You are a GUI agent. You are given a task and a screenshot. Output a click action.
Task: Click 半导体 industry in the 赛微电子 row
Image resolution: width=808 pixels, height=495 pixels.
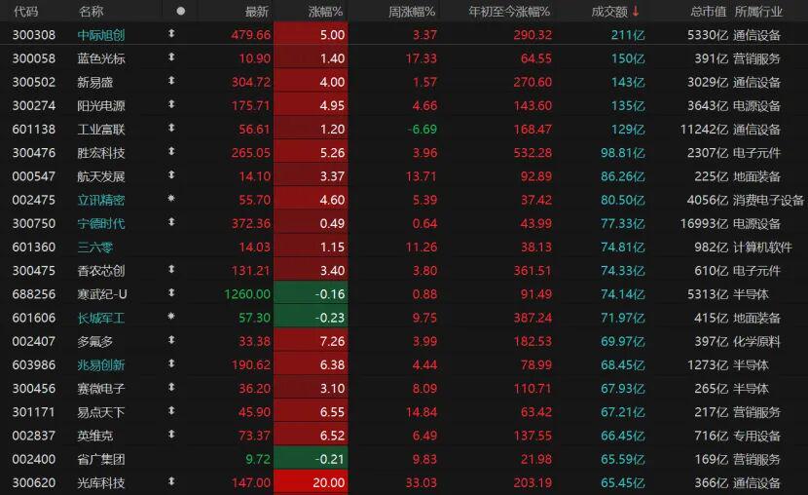point(751,388)
